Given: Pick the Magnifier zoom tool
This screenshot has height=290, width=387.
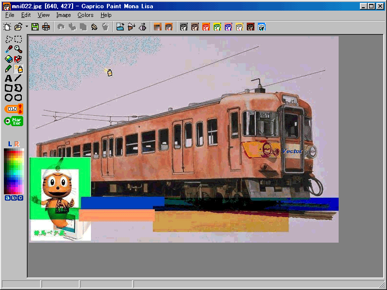Looking at the screenshot, I should 18,49.
